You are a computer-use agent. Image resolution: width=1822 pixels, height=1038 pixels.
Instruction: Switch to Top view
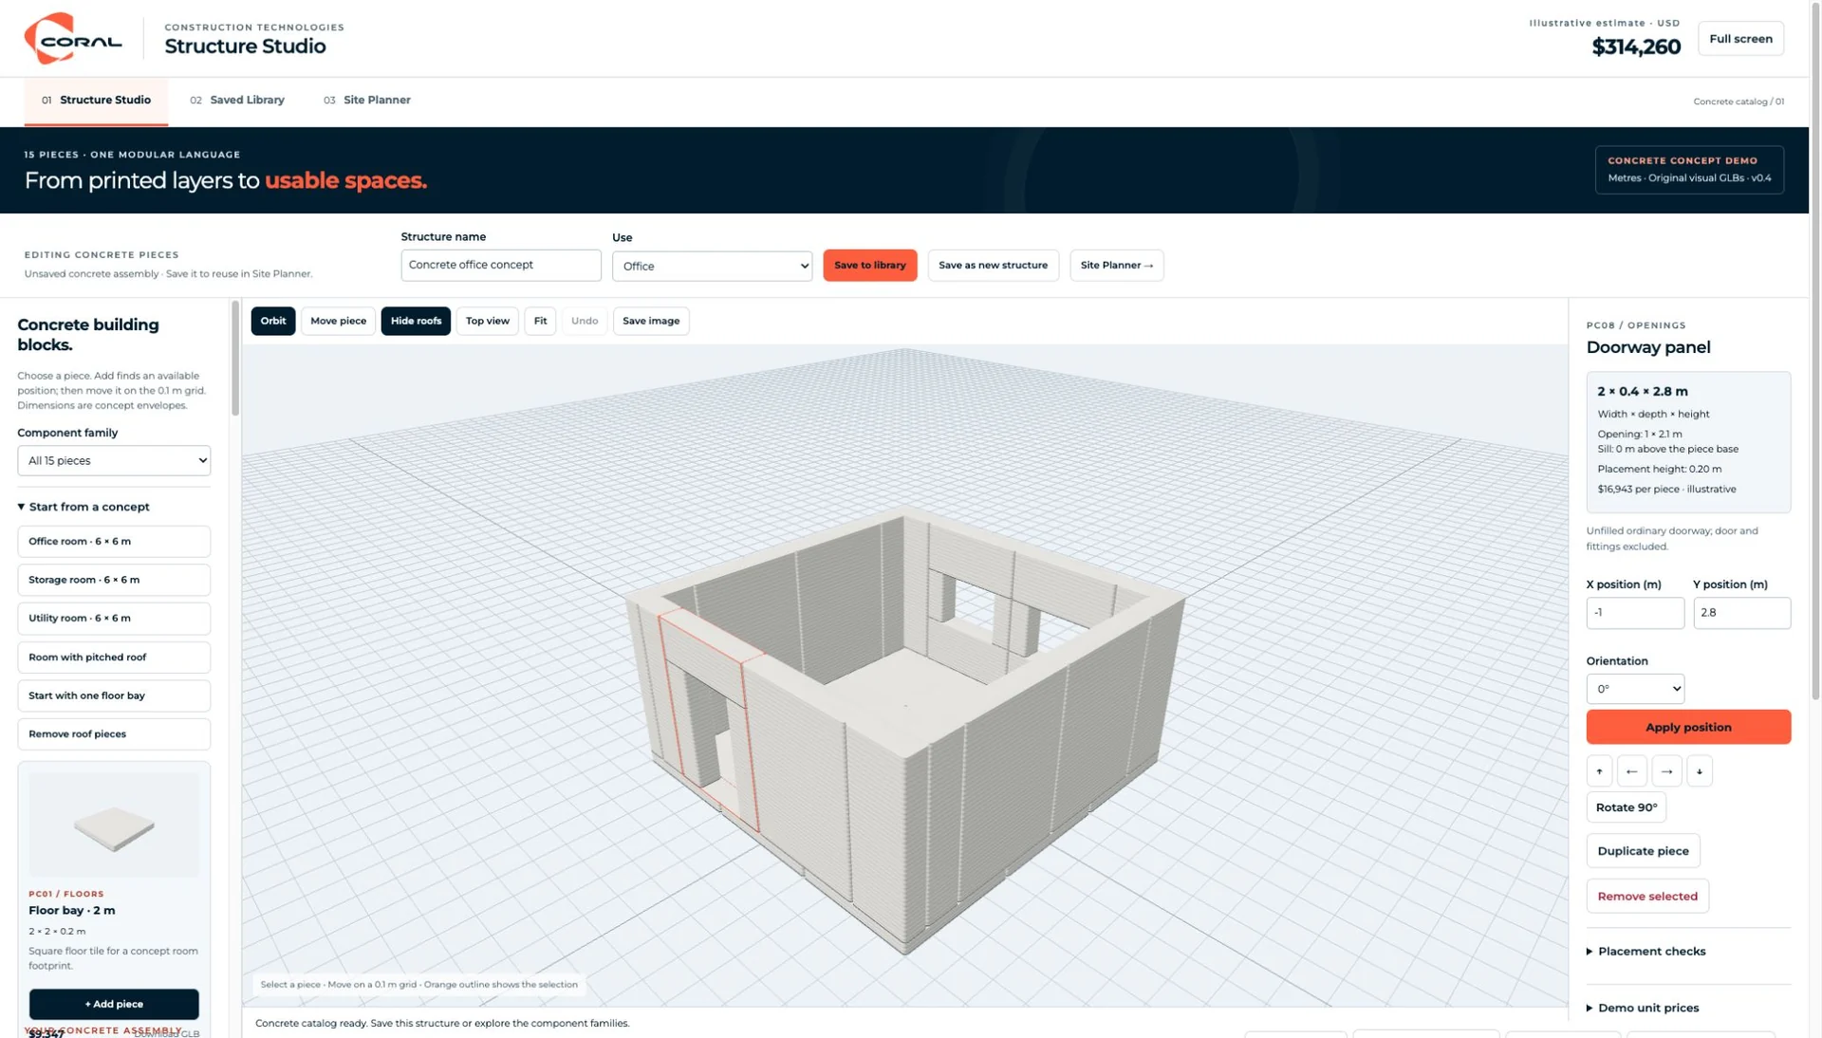[488, 321]
